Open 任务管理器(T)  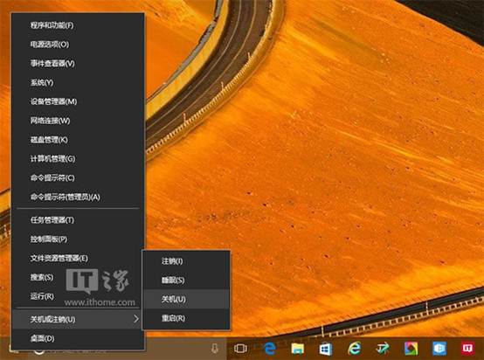click(78, 220)
